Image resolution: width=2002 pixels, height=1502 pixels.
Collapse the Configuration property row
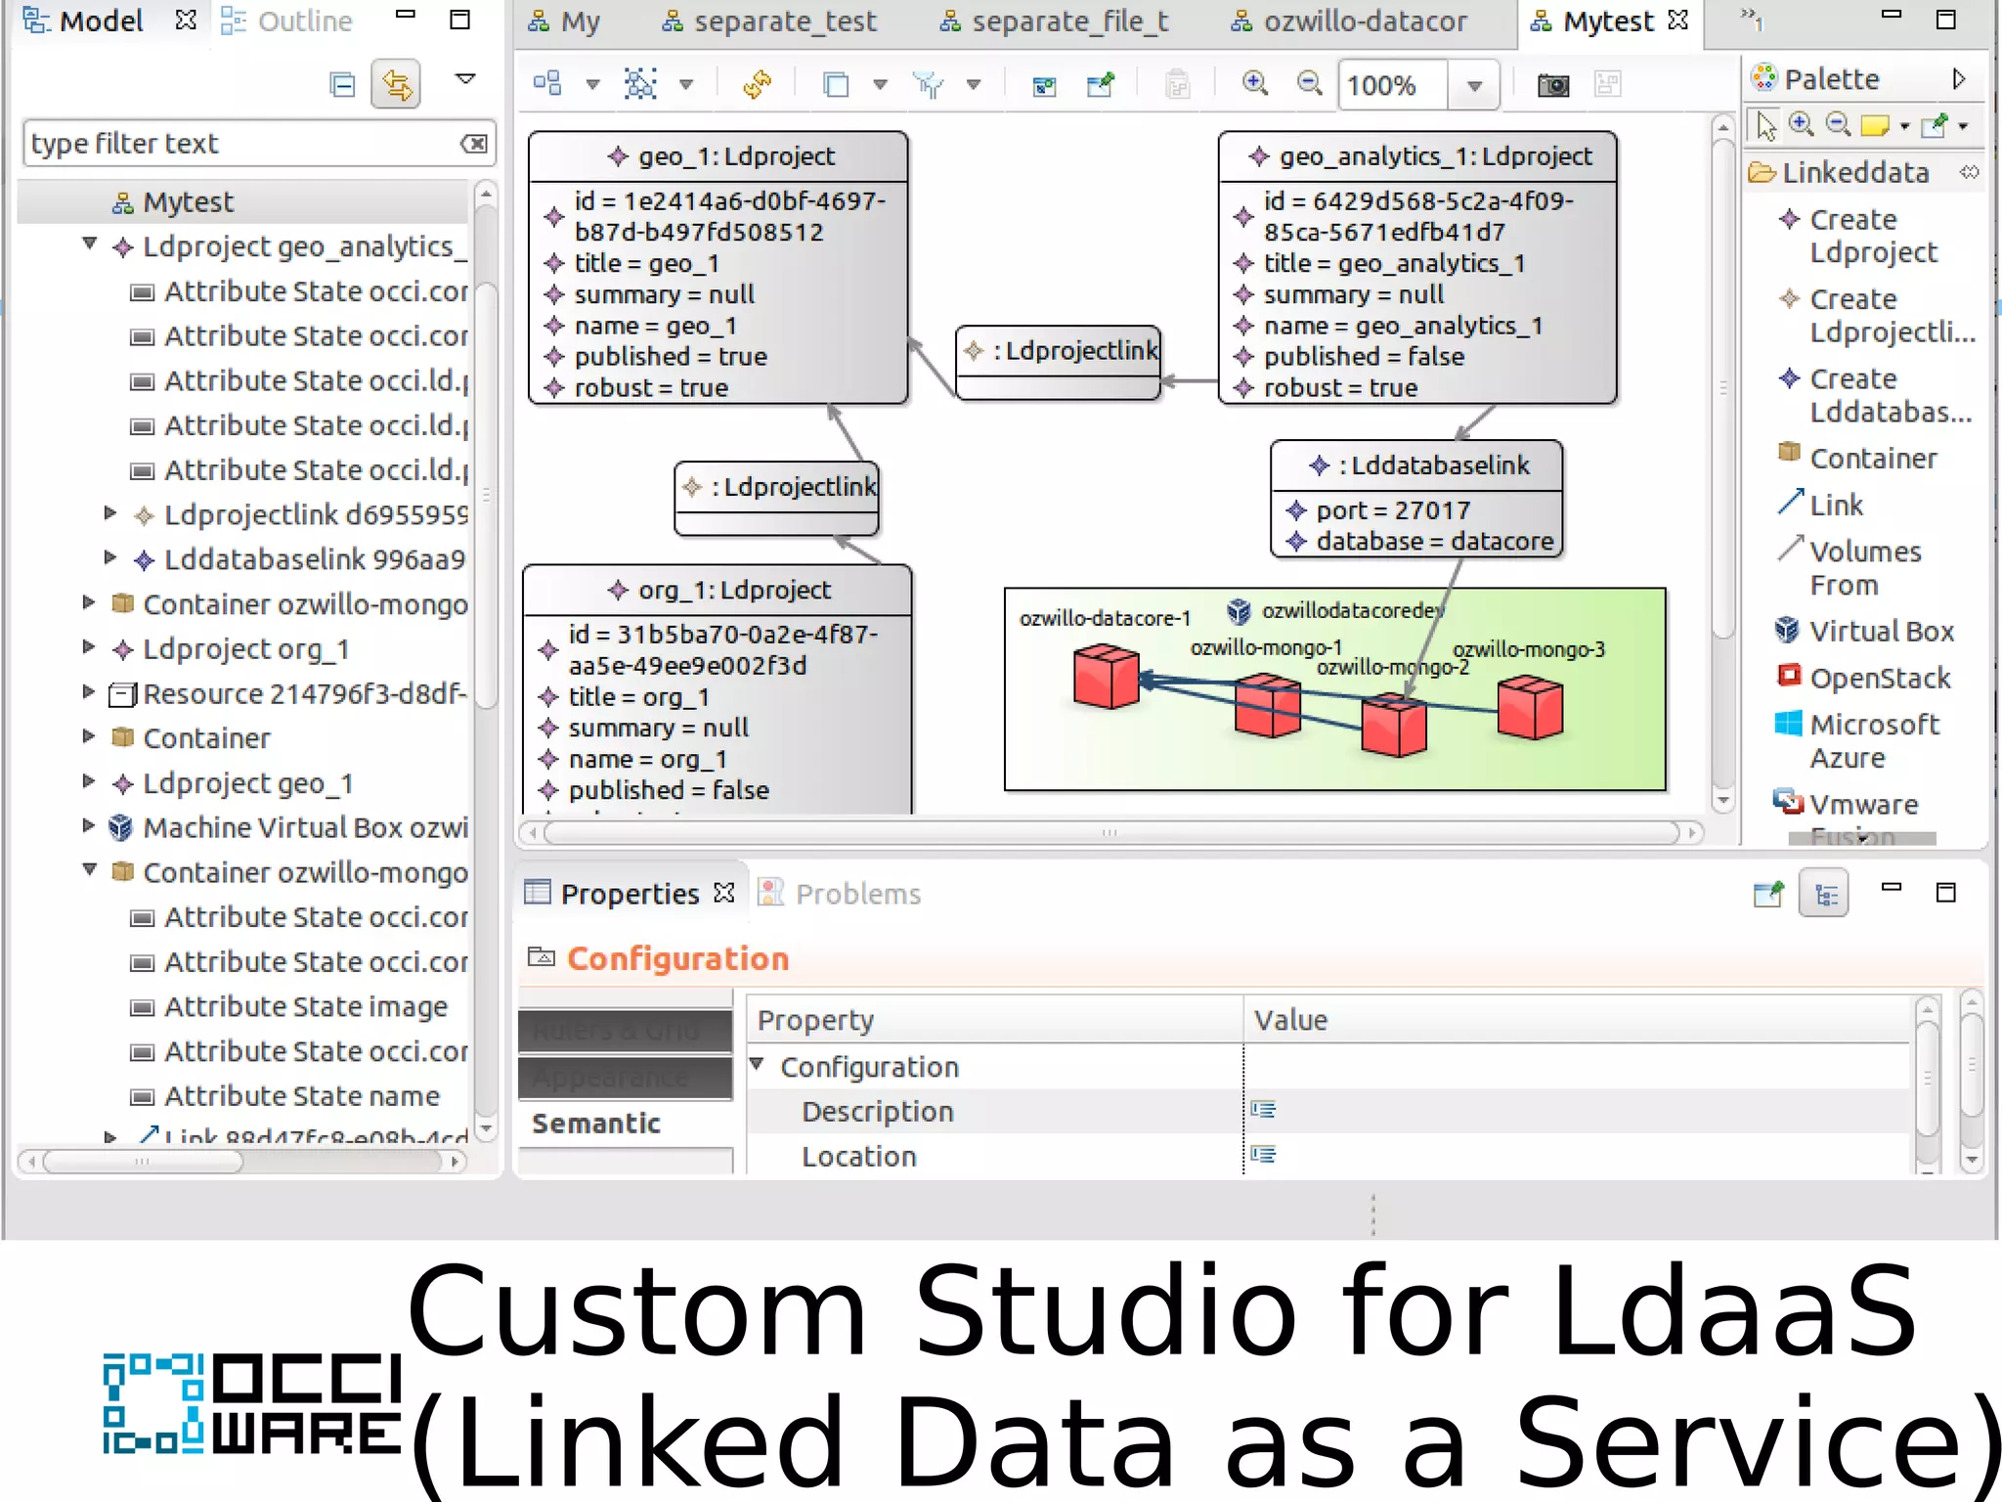758,1064
